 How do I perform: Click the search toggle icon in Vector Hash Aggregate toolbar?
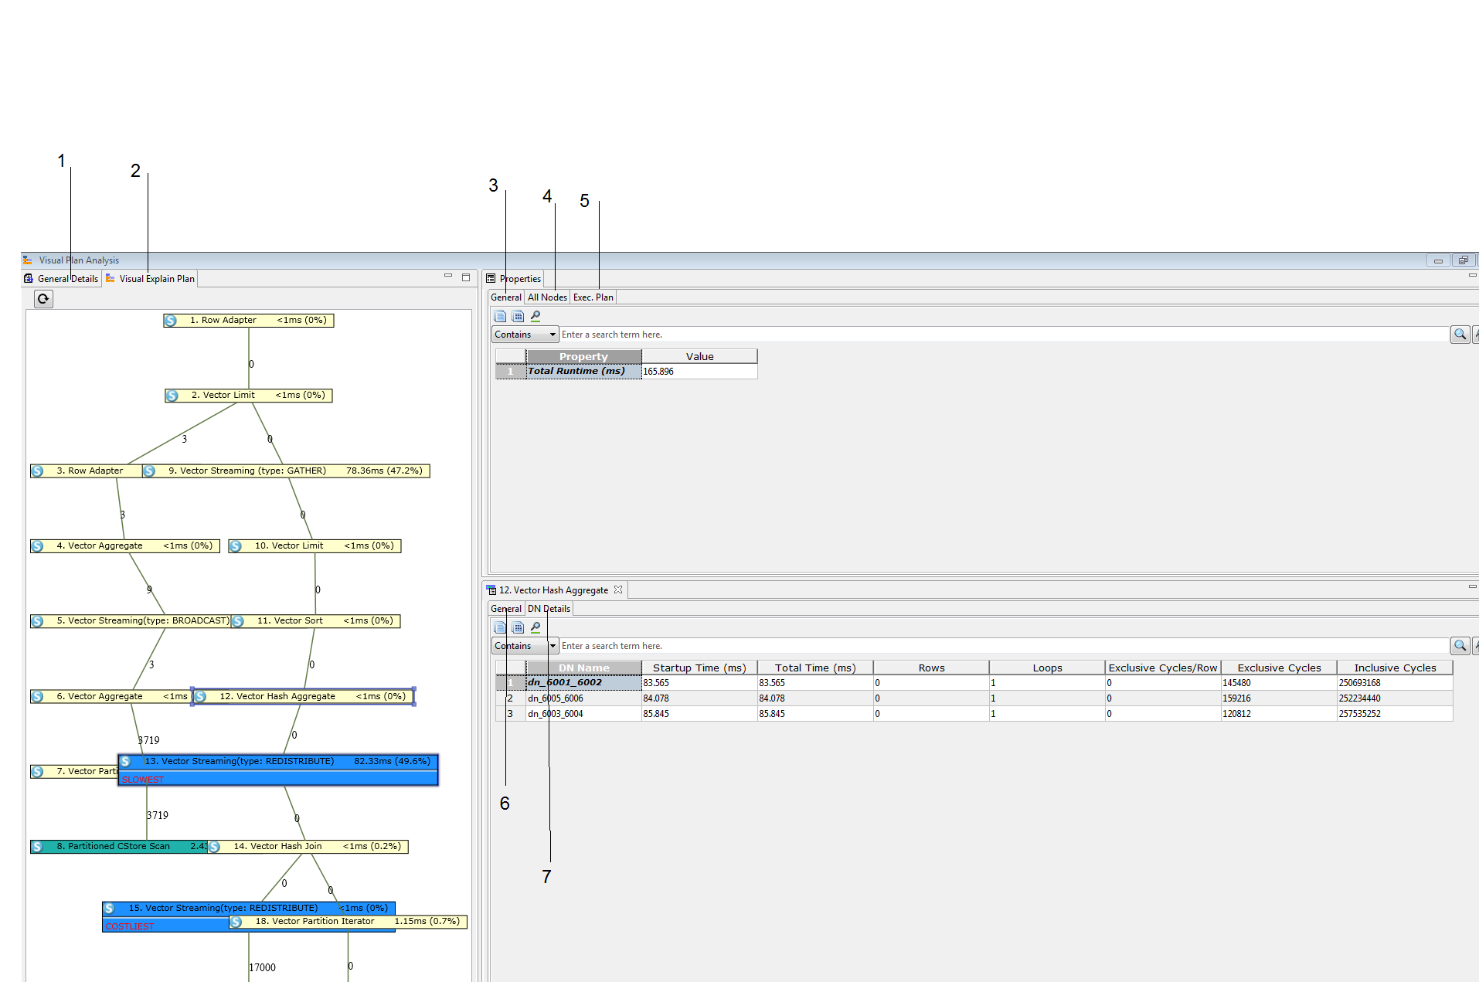coord(535,627)
